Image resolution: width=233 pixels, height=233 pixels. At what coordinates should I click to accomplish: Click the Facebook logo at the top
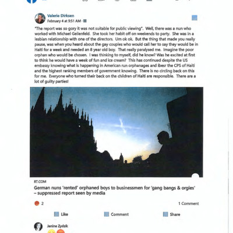pyautogui.click(x=32, y=1)
